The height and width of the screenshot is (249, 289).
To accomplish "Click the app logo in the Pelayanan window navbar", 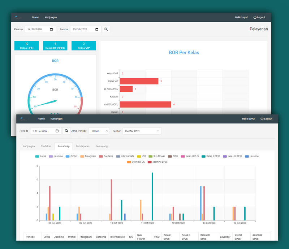I will tap(18, 17).
